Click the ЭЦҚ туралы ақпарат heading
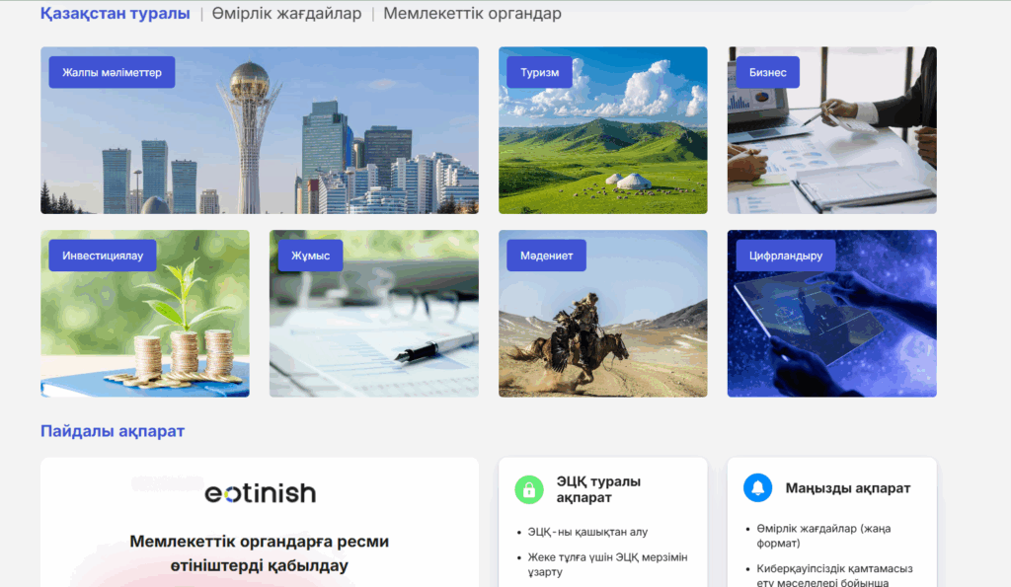 pos(598,489)
